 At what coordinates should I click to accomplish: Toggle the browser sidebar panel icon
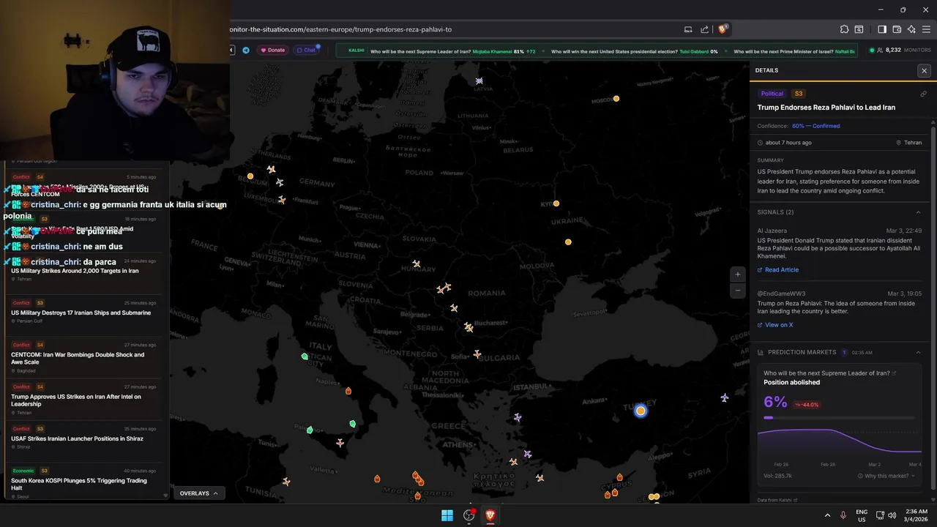(881, 29)
